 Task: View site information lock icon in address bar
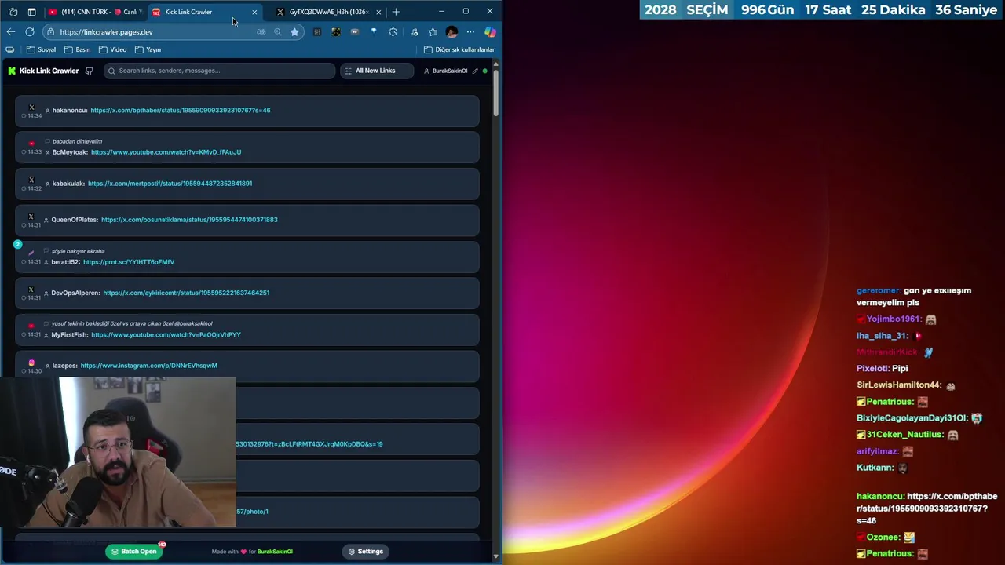coord(50,32)
